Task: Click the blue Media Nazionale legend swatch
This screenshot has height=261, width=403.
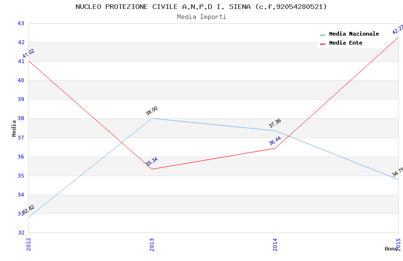Action: (323, 35)
